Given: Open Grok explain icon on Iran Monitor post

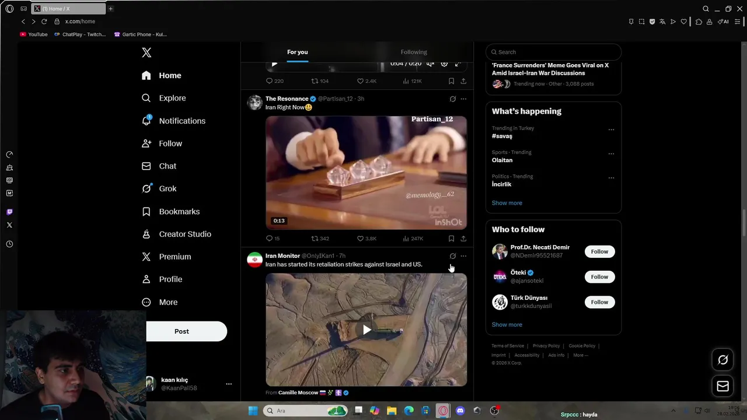Looking at the screenshot, I should click(452, 256).
